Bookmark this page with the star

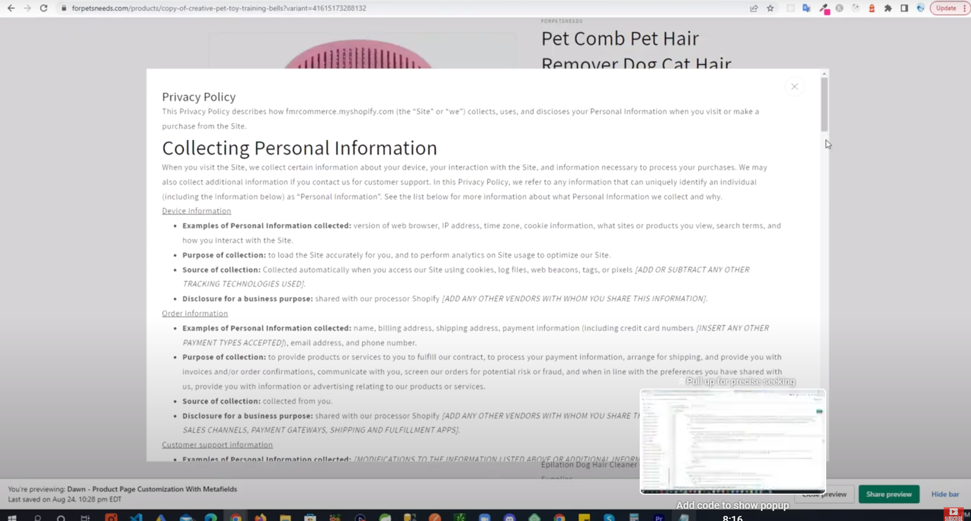click(x=770, y=8)
